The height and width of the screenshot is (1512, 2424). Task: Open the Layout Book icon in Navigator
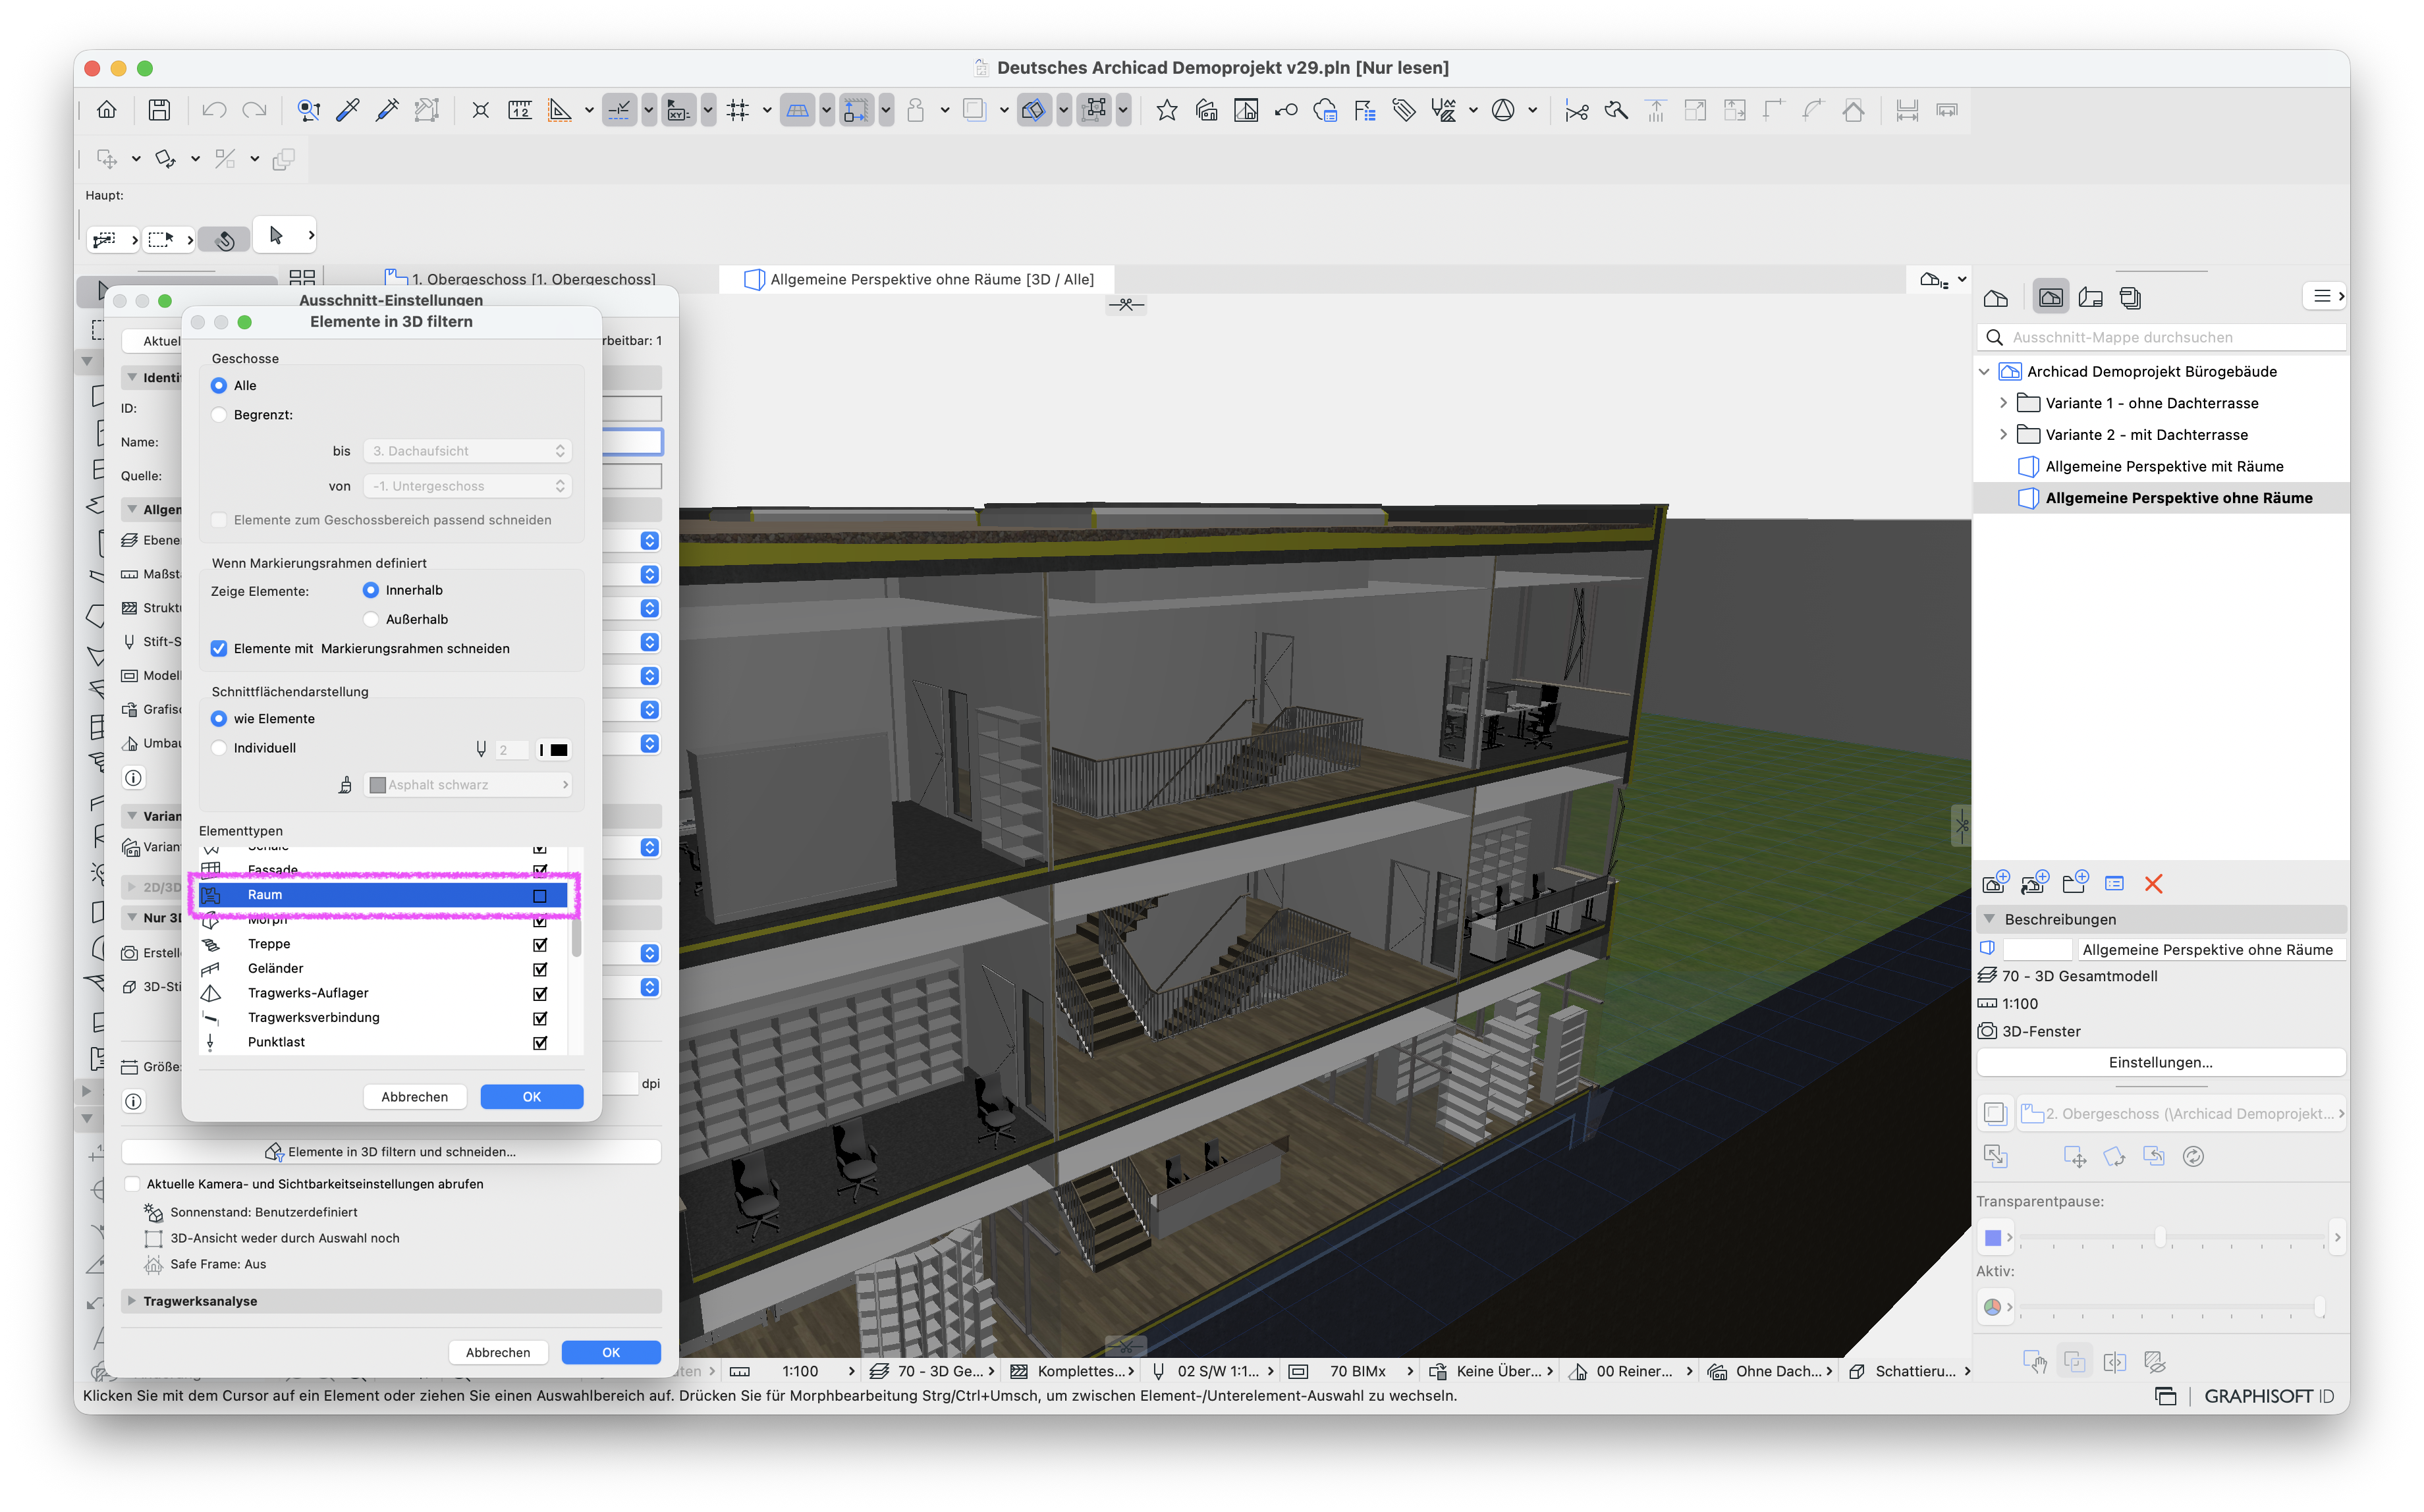[2090, 298]
